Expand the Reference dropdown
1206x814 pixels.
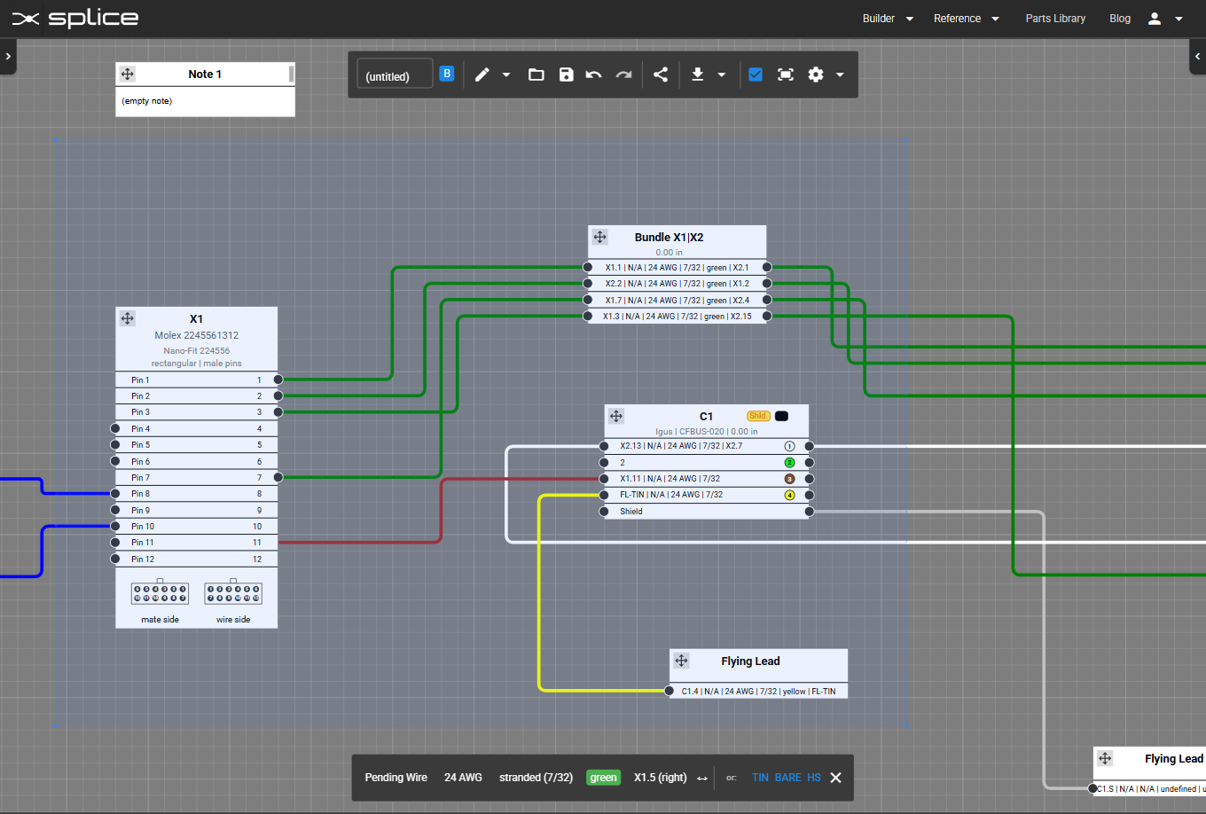click(x=966, y=18)
